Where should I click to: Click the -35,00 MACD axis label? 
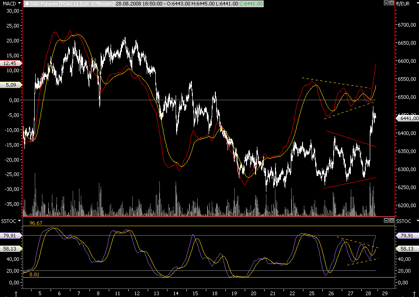click(x=12, y=204)
